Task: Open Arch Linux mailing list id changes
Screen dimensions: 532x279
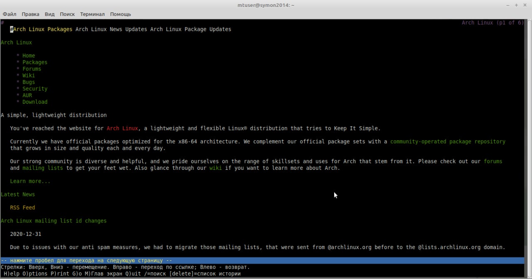Action: (x=54, y=221)
